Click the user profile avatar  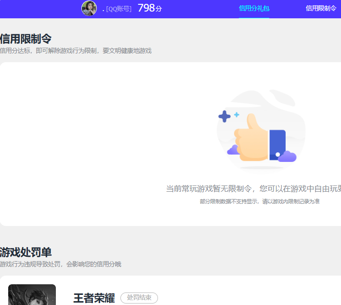89,8
